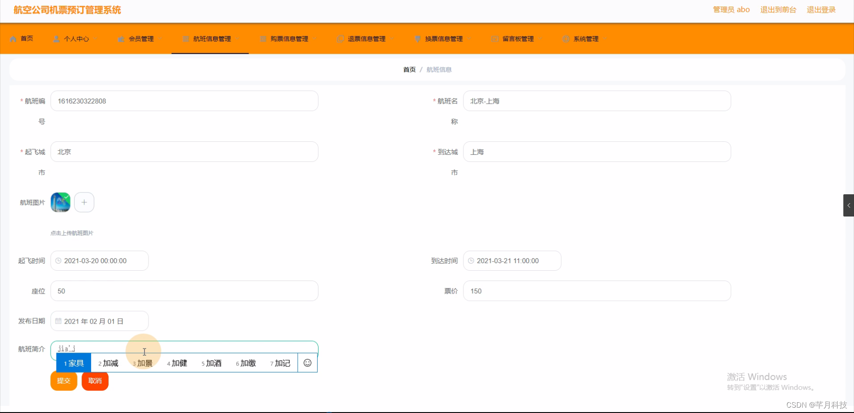The width and height of the screenshot is (854, 413).
Task: Select IME candidate 5 加酒
Action: [x=211, y=363]
